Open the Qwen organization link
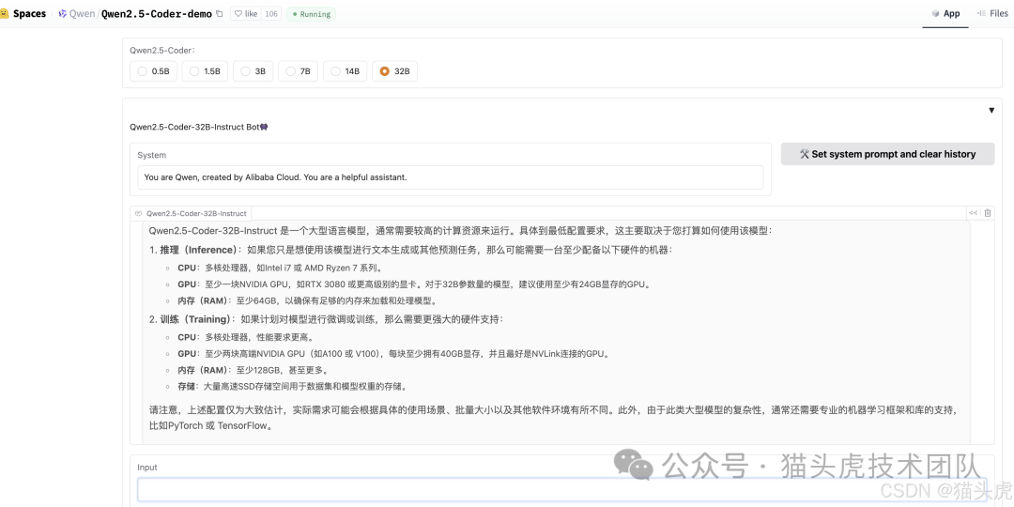The width and height of the screenshot is (1014, 507). [x=82, y=13]
